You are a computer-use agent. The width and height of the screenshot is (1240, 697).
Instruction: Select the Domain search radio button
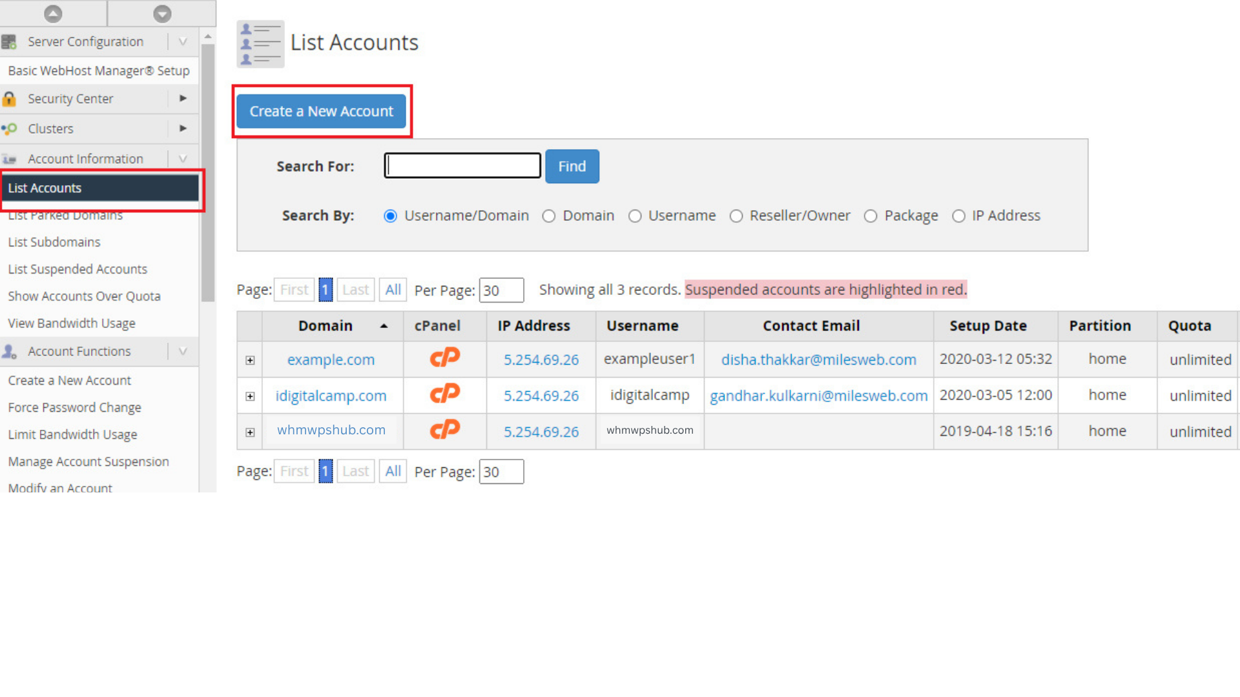pos(549,216)
